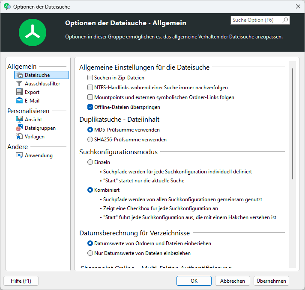
Task: Click the Allgemein group heading
Action: (22, 67)
